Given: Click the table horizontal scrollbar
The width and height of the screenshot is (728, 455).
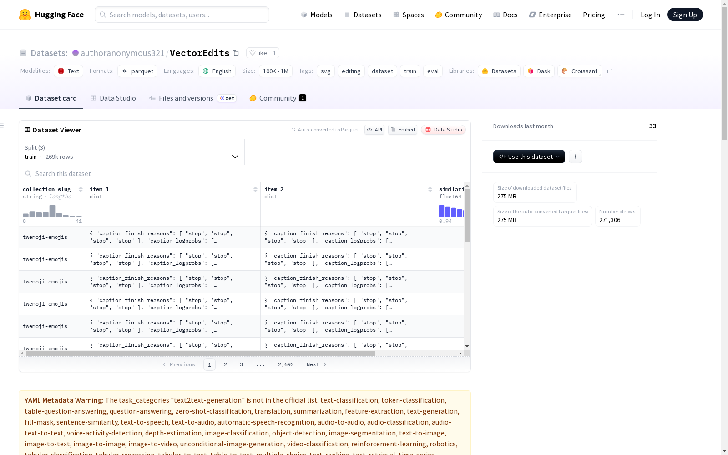Looking at the screenshot, I should click(200, 353).
